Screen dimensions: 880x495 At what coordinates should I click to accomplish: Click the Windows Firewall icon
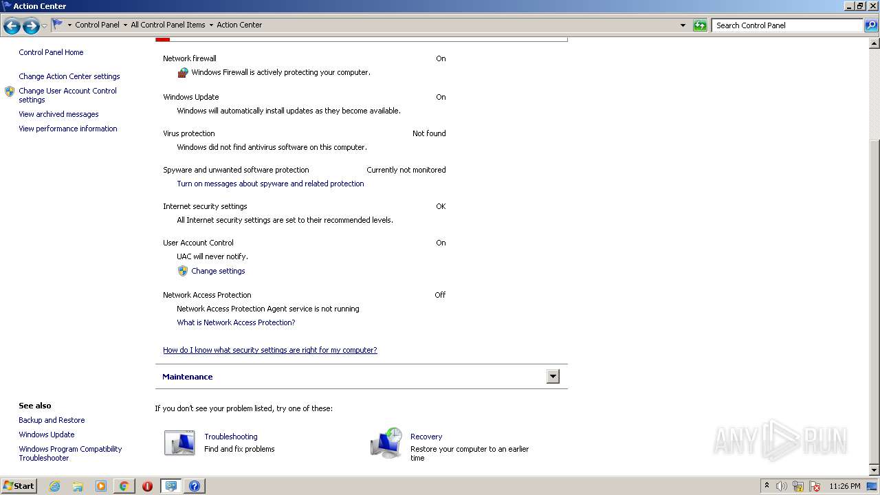pos(183,72)
